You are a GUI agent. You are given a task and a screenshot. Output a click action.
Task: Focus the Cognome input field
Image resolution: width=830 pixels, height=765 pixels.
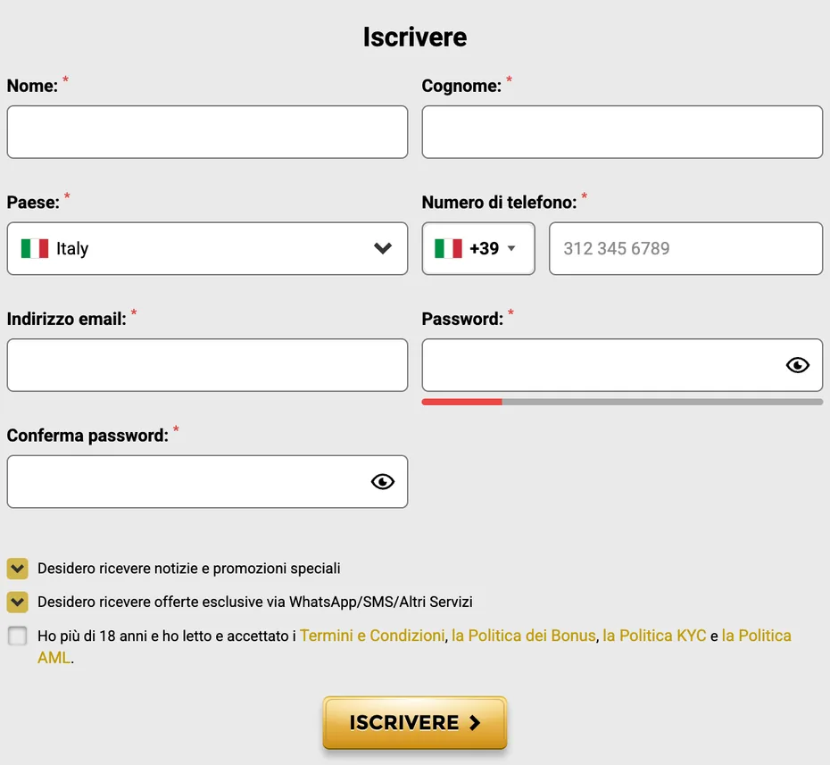622,132
